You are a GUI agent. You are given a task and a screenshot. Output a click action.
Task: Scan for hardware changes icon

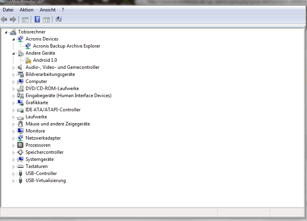click(x=59, y=19)
